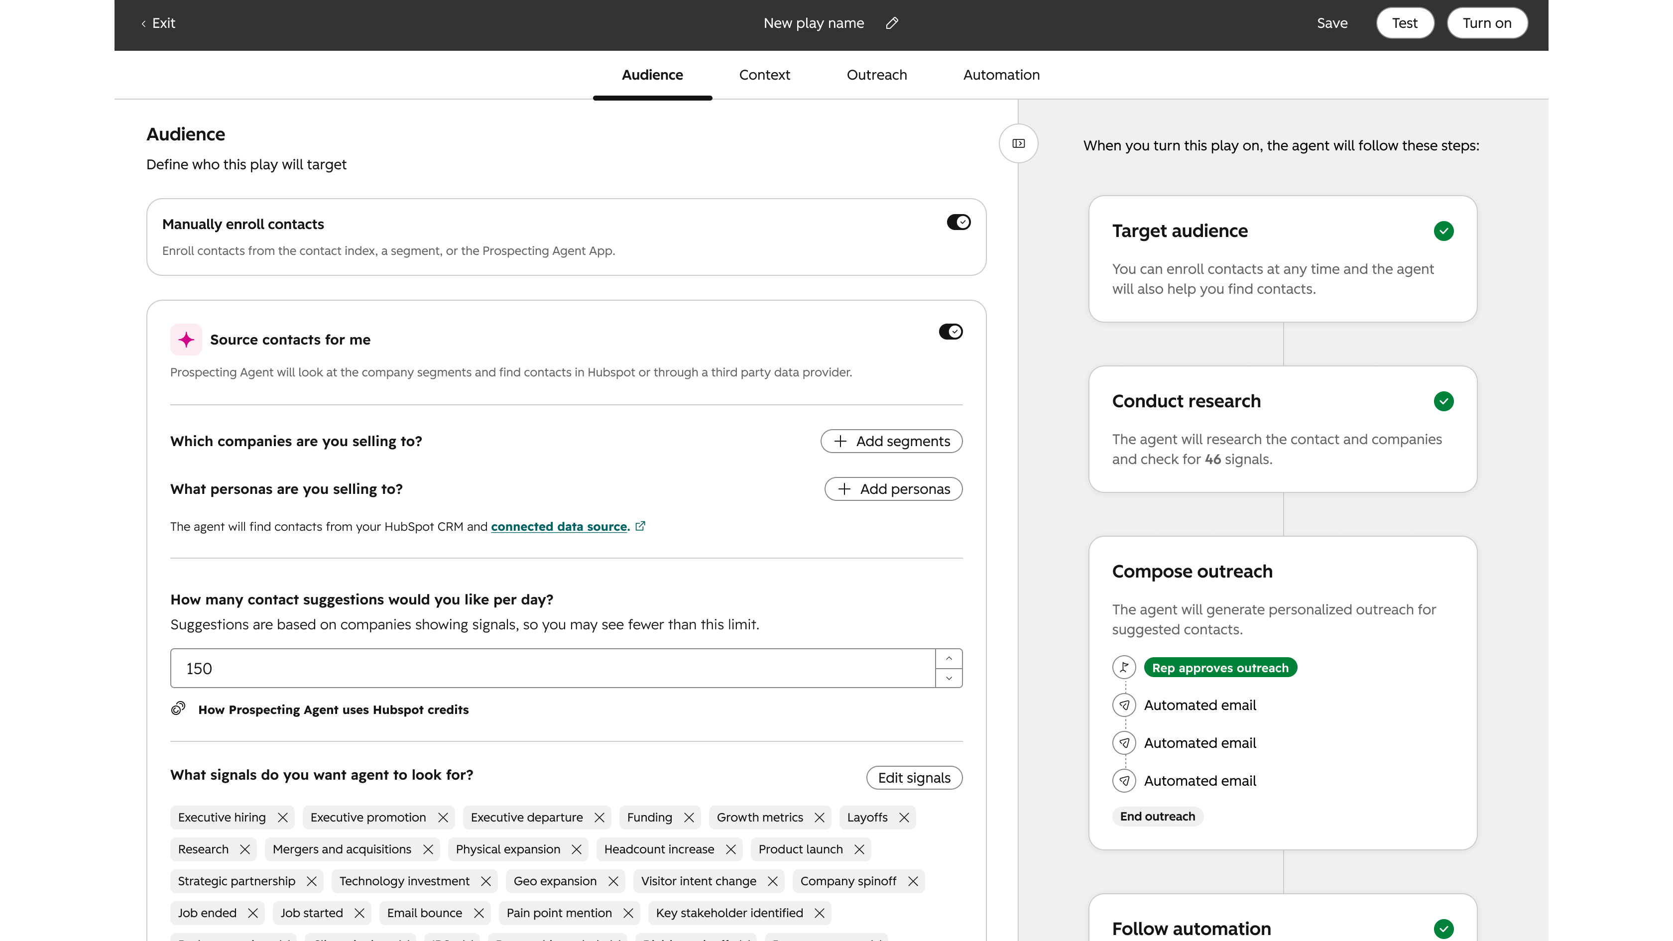
Task: Switch to the Audience tab
Action: pos(652,75)
